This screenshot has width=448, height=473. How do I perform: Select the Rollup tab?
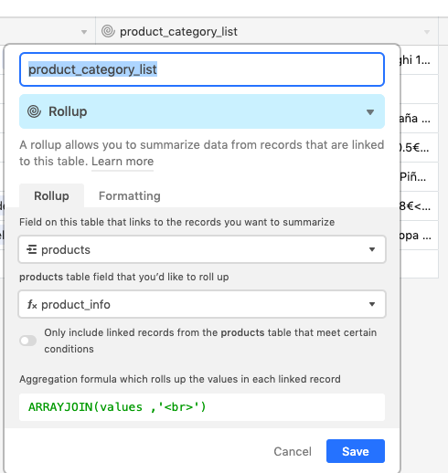(x=51, y=196)
